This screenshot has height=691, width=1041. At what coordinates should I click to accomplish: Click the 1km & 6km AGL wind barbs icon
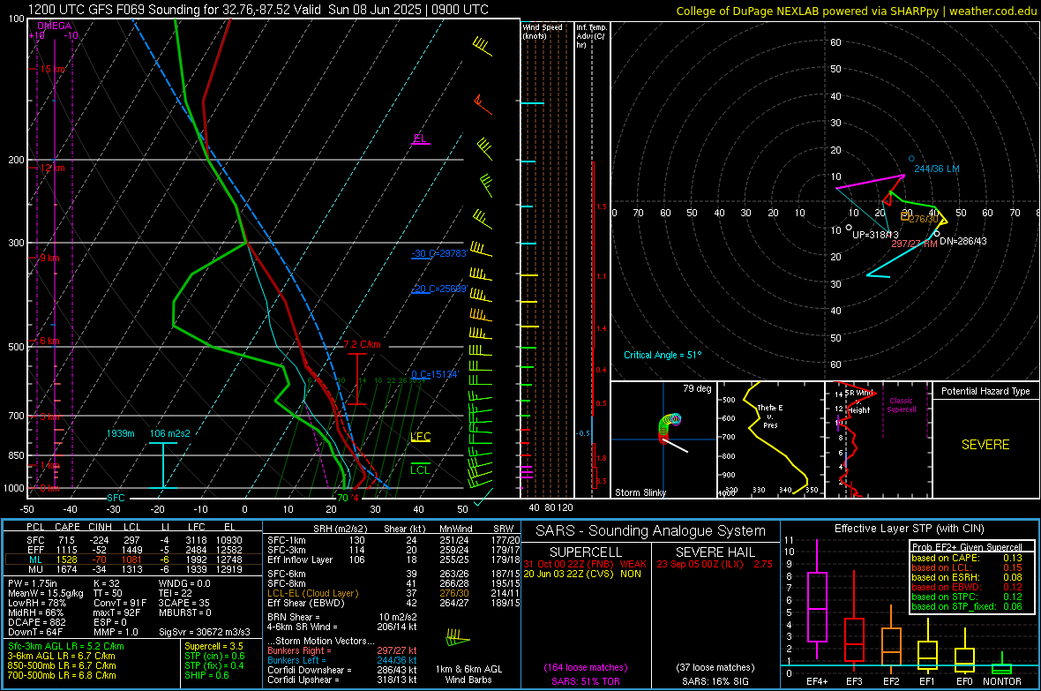click(458, 639)
